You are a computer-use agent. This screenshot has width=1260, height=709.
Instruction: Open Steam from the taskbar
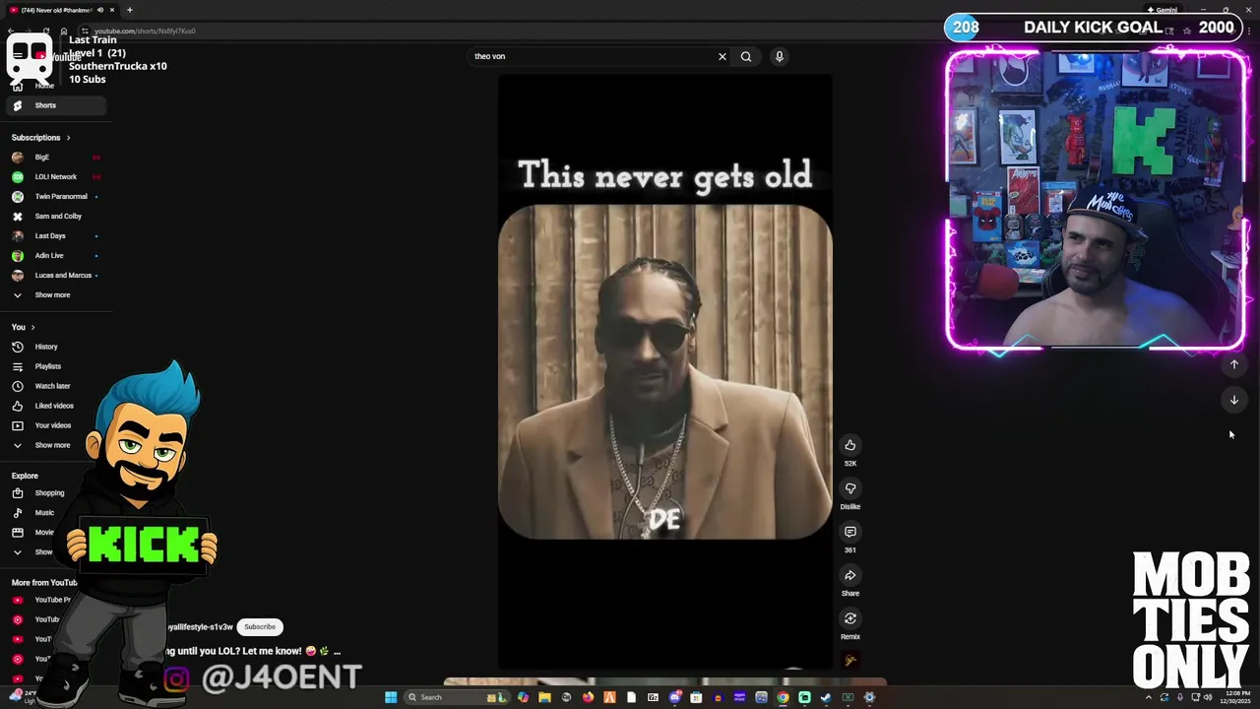(x=826, y=697)
